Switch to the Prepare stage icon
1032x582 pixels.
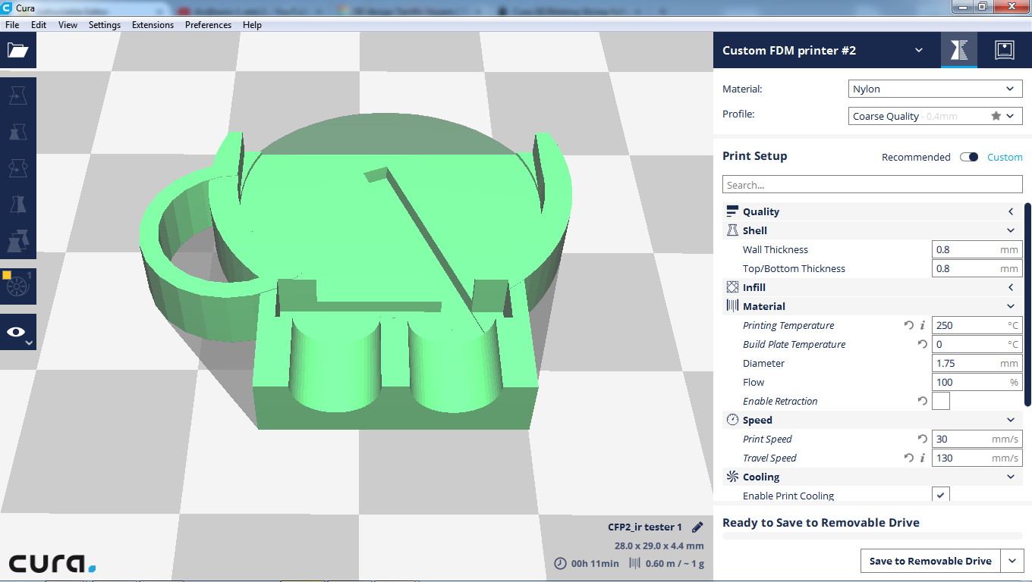959,50
